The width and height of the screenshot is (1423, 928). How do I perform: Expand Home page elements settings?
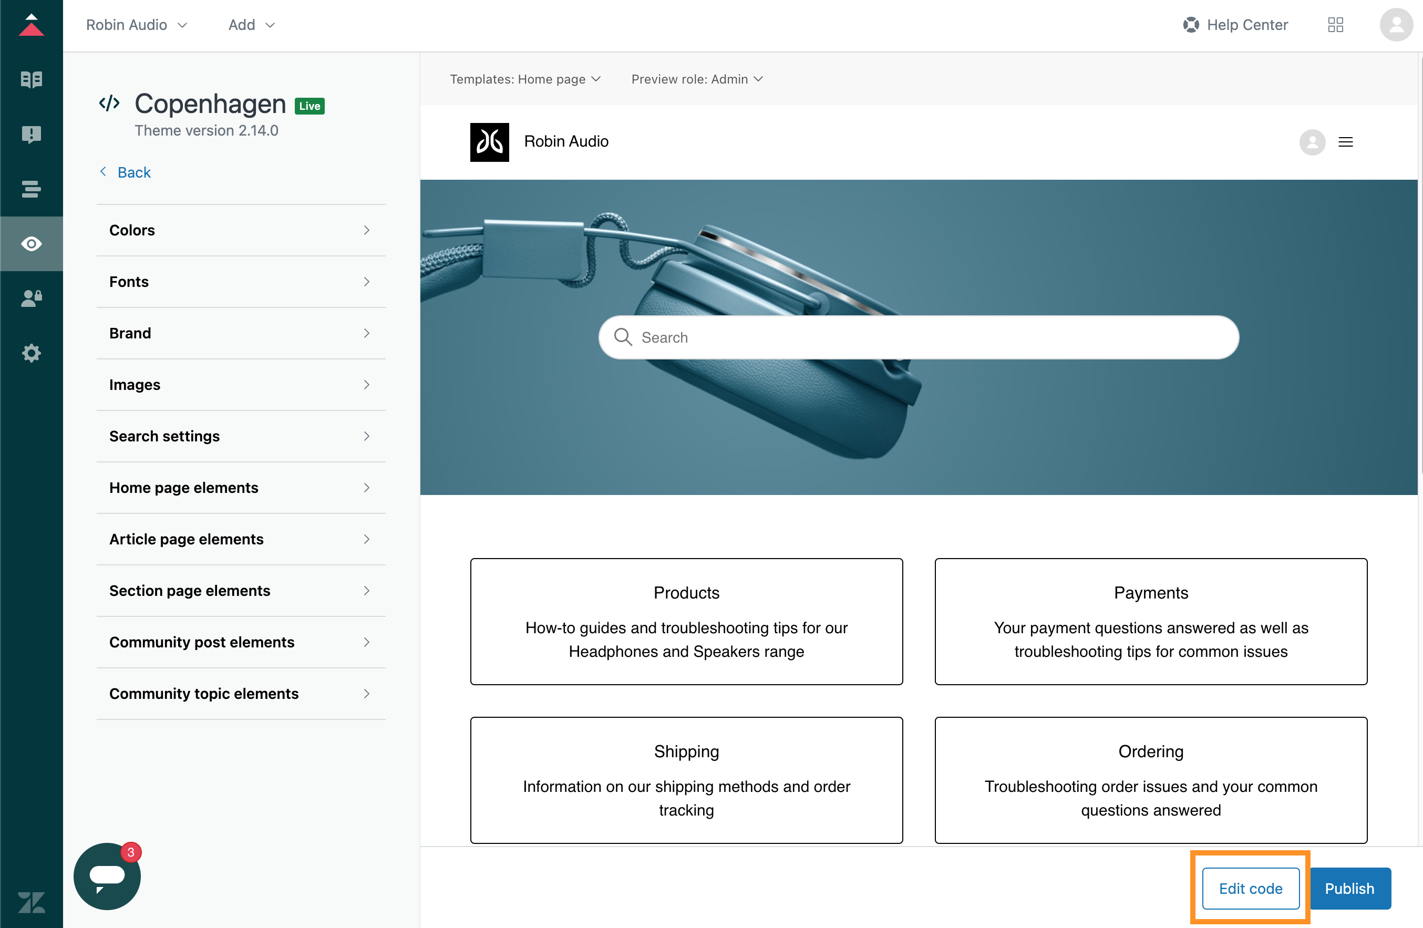pyautogui.click(x=240, y=487)
